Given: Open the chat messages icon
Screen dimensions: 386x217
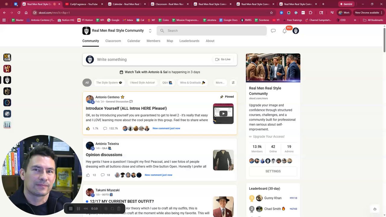Looking at the screenshot, I should pos(273,31).
